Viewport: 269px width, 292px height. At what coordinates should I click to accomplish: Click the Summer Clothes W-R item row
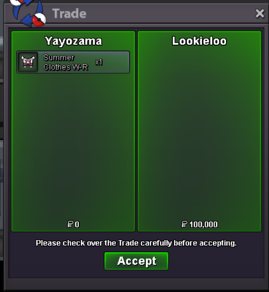(x=73, y=62)
